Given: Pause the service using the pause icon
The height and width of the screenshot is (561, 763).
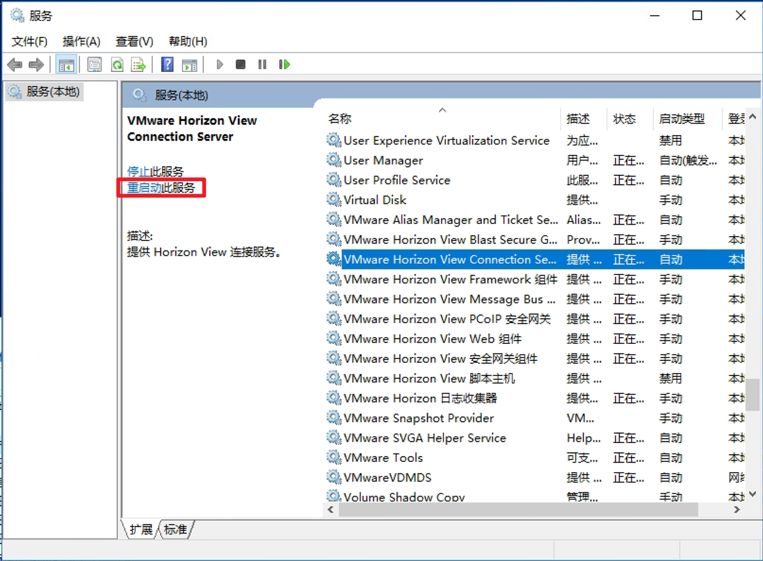Looking at the screenshot, I should click(x=262, y=64).
